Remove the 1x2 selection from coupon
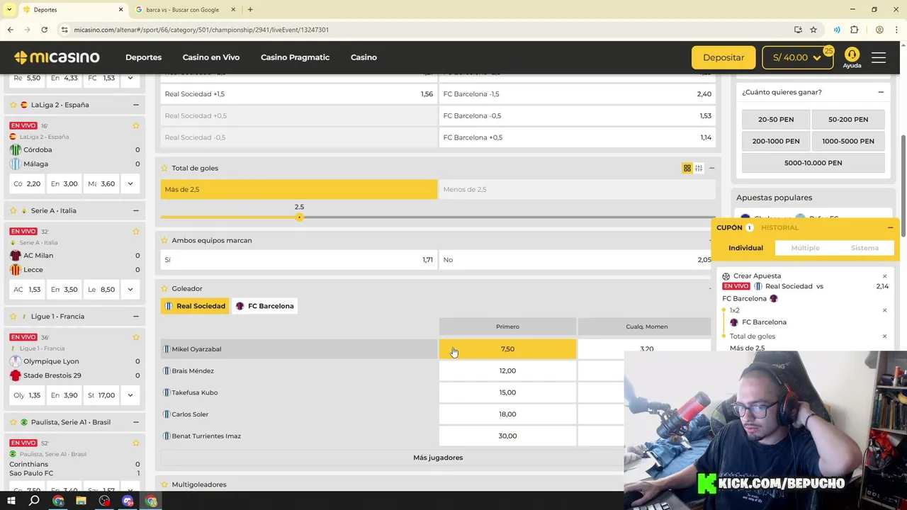 [x=884, y=310]
